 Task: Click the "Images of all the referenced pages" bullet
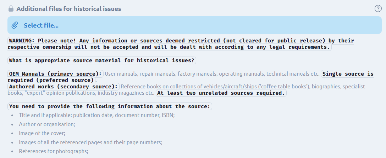[x=90, y=142]
